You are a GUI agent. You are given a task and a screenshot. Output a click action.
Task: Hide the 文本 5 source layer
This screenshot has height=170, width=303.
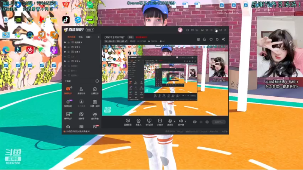[x=65, y=52]
